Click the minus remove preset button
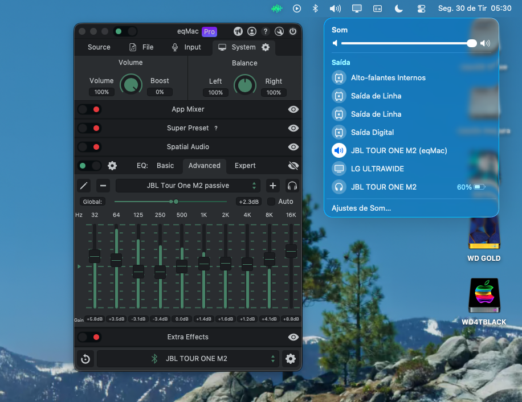 point(103,186)
